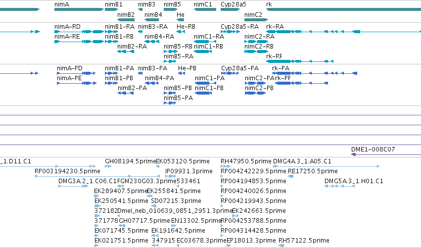Select protein rk-PA
The width and height of the screenshot is (421, 248).
point(281,68)
